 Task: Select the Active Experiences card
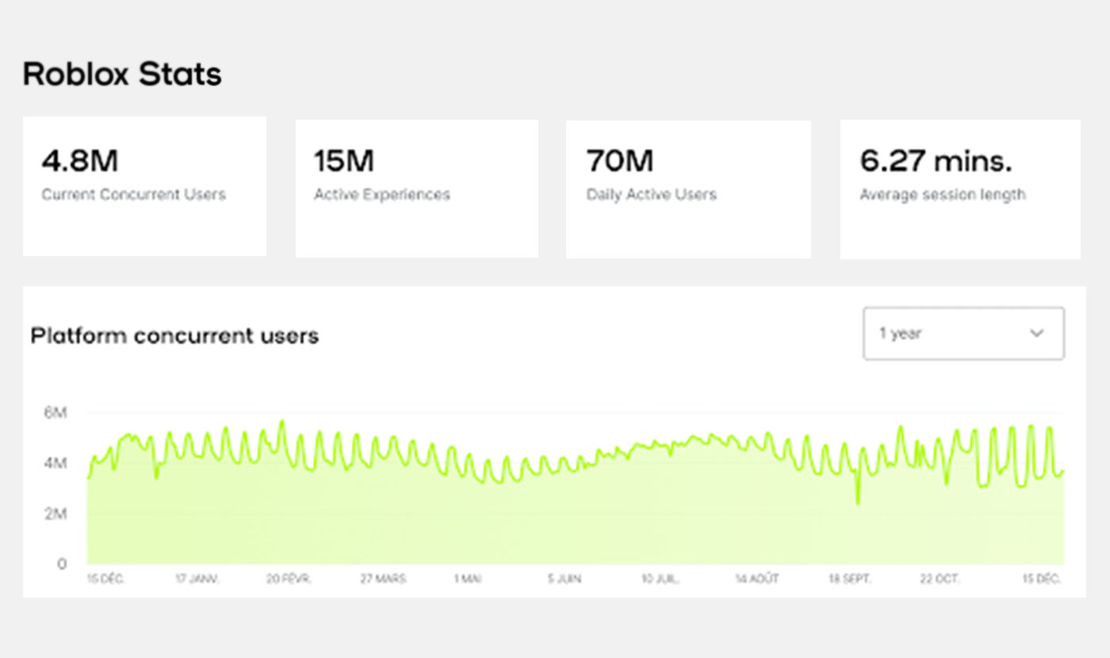[417, 189]
